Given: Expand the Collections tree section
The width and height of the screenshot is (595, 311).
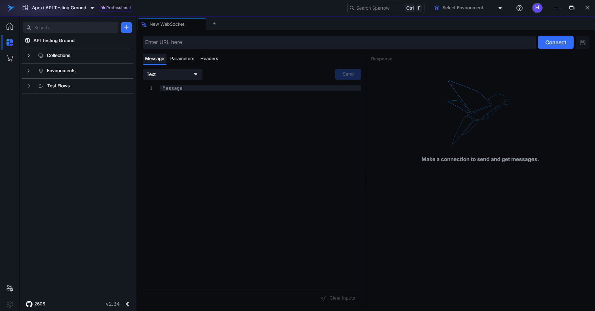Looking at the screenshot, I should point(29,55).
